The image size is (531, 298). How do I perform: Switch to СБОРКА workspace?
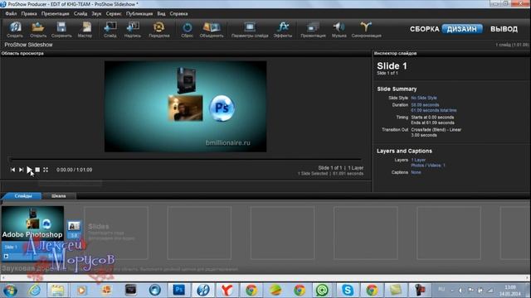[424, 29]
